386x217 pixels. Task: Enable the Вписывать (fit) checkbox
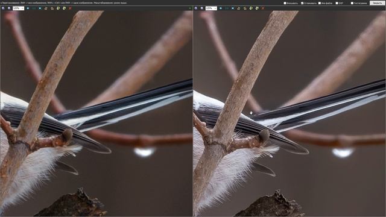[285, 3]
